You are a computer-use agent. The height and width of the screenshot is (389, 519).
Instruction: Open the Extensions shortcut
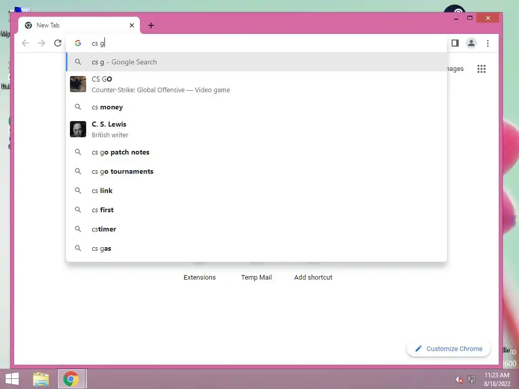point(200,277)
